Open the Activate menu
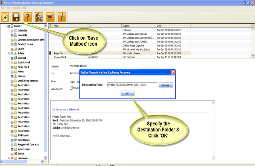Screen dimensions: 255x166 pyautogui.click(x=16, y=8)
